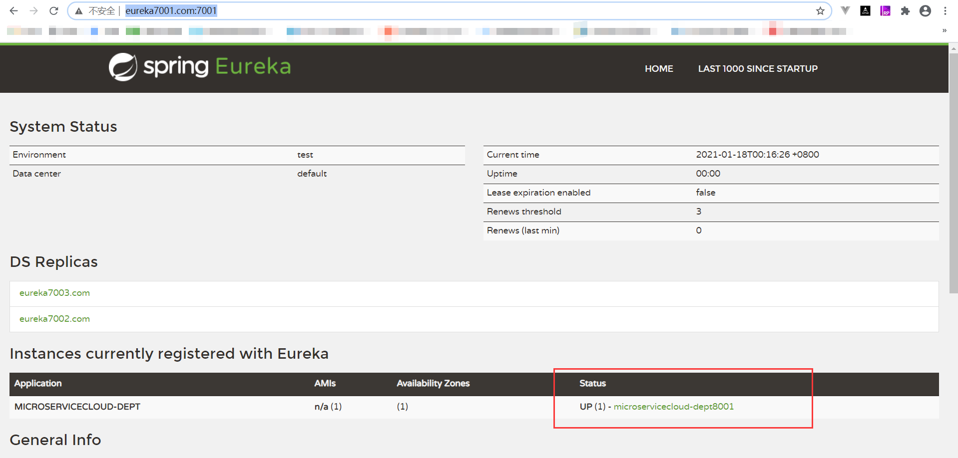Viewport: 958px width, 458px height.
Task: Click the not-secure warning triangle icon
Action: coord(79,11)
